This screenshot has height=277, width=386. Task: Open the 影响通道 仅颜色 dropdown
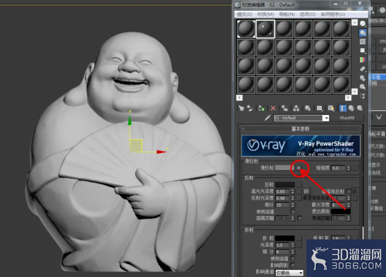click(289, 273)
